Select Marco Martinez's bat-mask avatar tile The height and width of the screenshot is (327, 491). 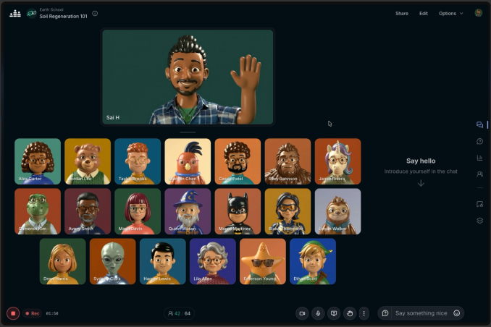[238, 211]
